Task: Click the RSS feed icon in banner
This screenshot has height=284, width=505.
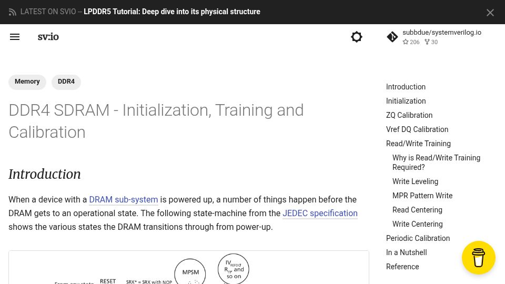Action: [x=12, y=12]
